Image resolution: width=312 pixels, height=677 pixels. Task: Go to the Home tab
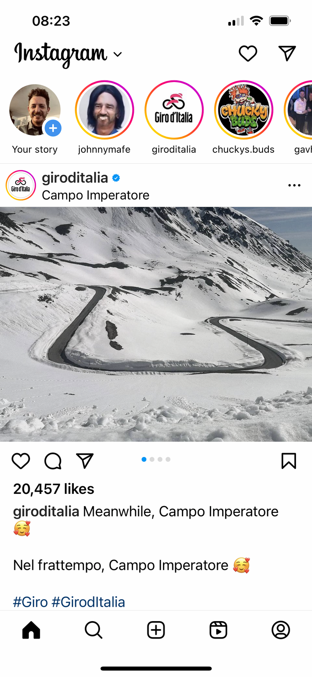(x=31, y=630)
